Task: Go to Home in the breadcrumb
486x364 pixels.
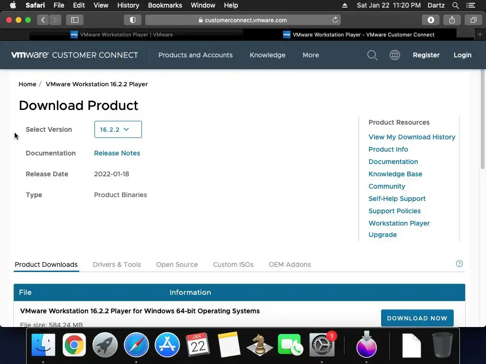Action: [27, 84]
